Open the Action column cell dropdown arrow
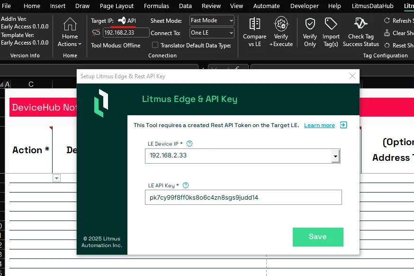 [56, 178]
